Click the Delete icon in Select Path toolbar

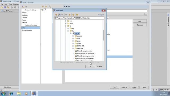coord(70,15)
